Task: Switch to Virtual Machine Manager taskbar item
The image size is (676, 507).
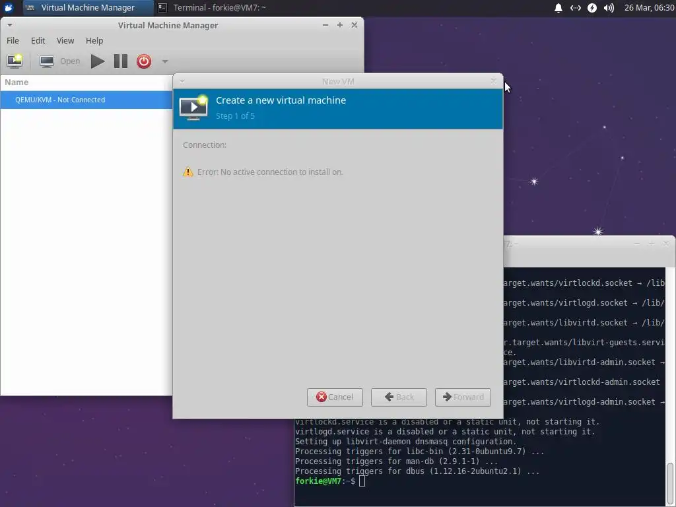Action: click(x=88, y=7)
